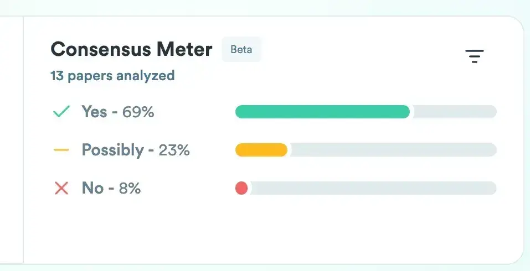Click the 8% percentage text
This screenshot has height=271, width=530.
pyautogui.click(x=130, y=188)
